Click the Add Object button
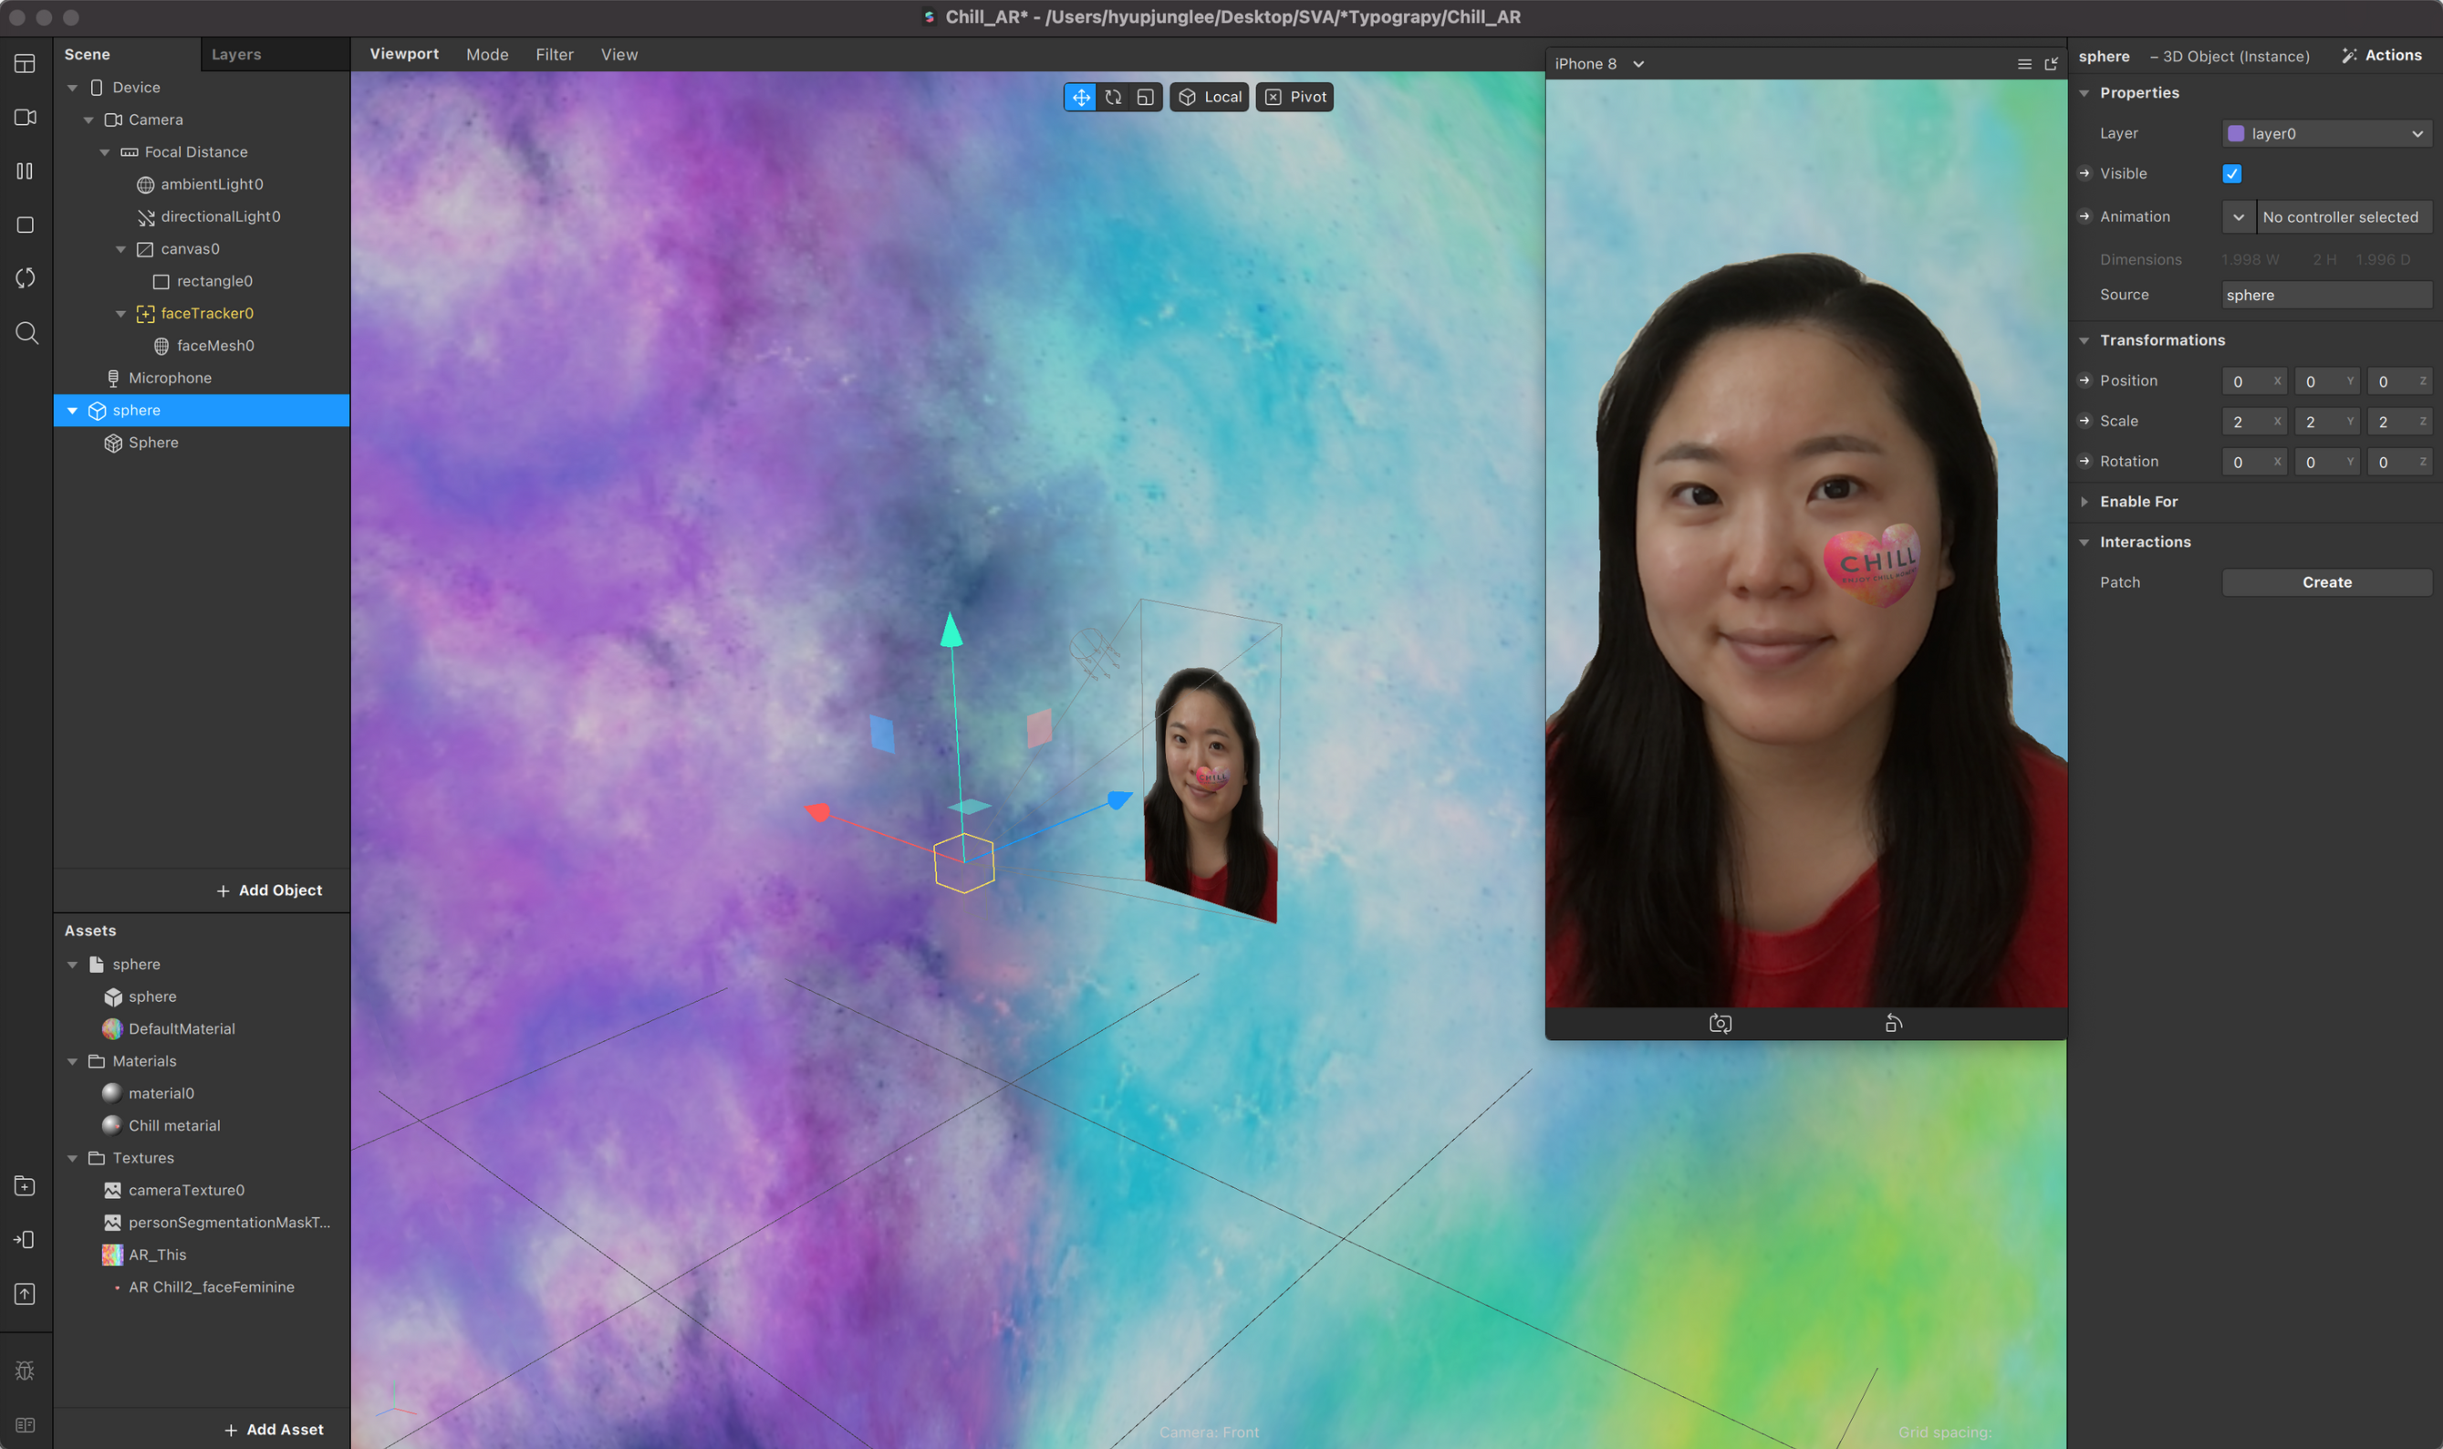 tap(269, 890)
